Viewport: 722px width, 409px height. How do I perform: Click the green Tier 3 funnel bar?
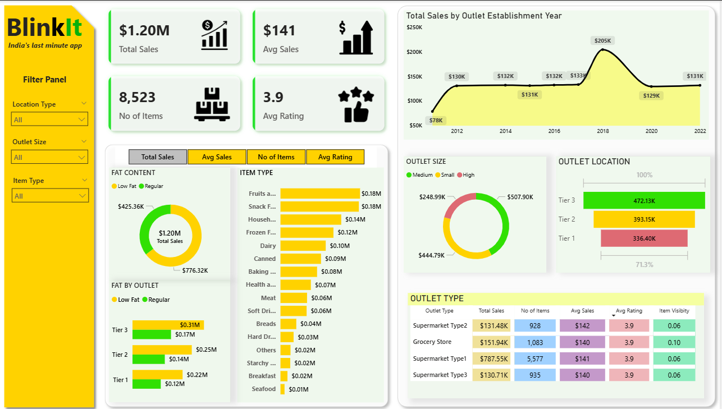pos(644,200)
